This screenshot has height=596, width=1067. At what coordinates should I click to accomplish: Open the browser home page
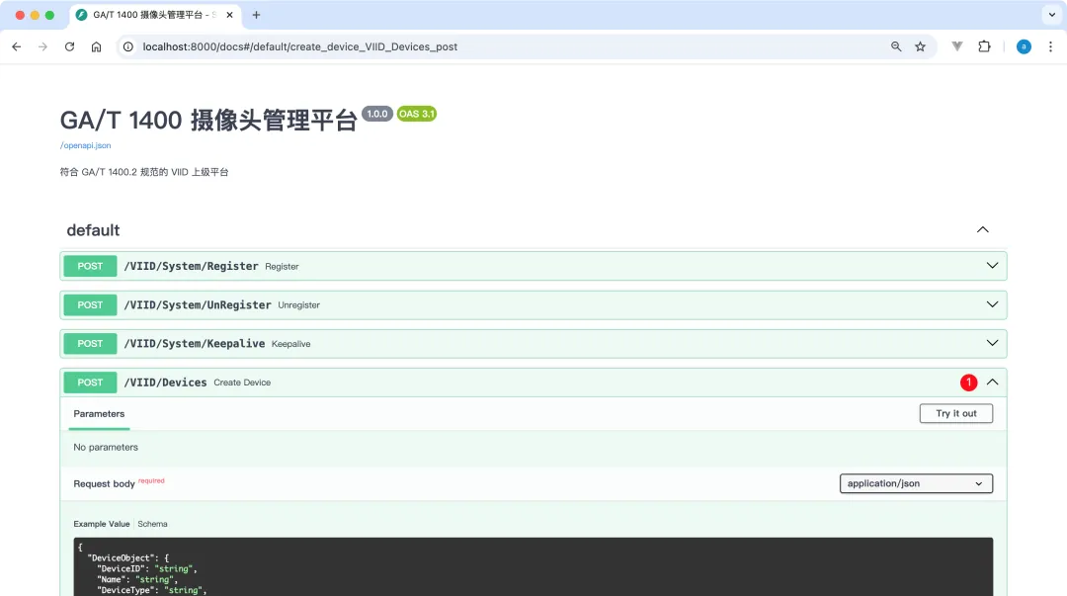96,47
